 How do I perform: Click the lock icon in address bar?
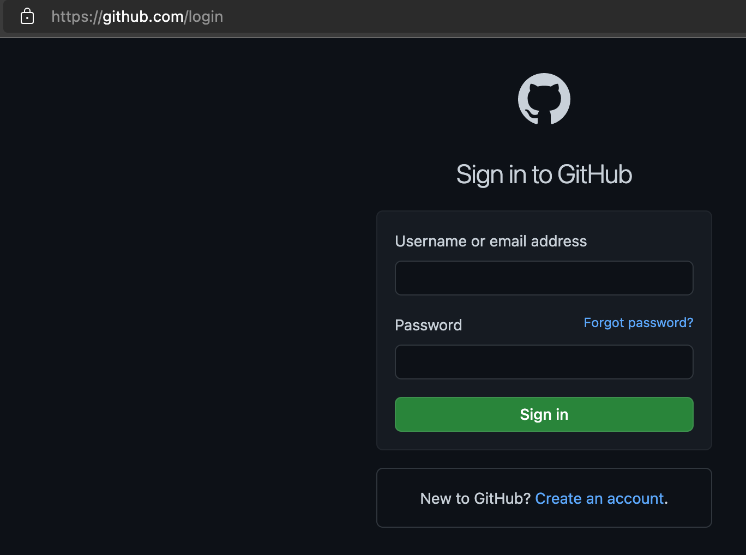(x=27, y=17)
